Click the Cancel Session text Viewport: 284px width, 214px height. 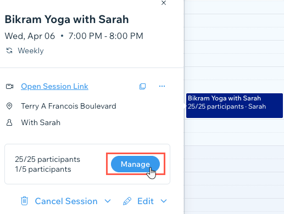click(x=66, y=201)
